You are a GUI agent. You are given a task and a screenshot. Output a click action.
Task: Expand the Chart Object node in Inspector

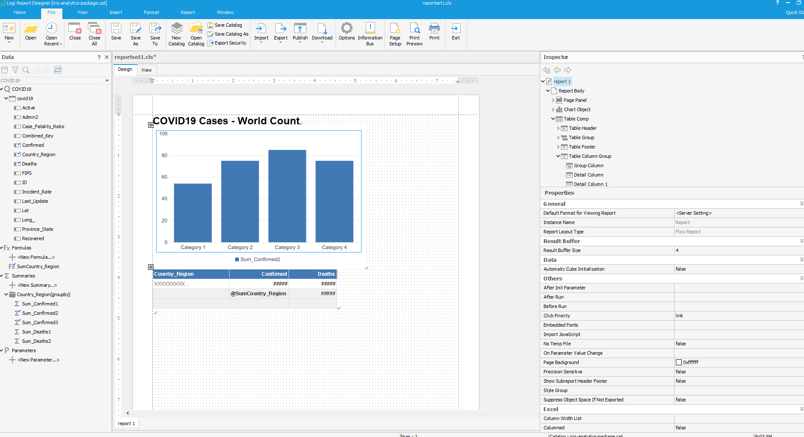[553, 109]
